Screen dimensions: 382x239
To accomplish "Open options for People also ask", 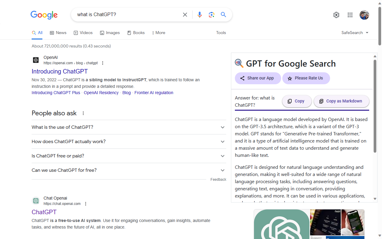I will click(83, 113).
